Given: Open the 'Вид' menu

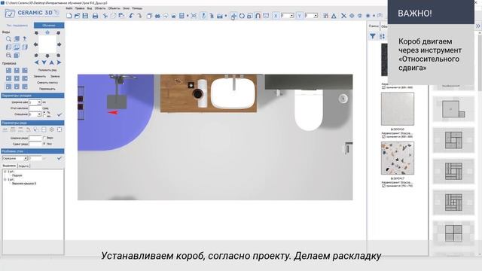Looking at the screenshot, I should click(x=89, y=8).
